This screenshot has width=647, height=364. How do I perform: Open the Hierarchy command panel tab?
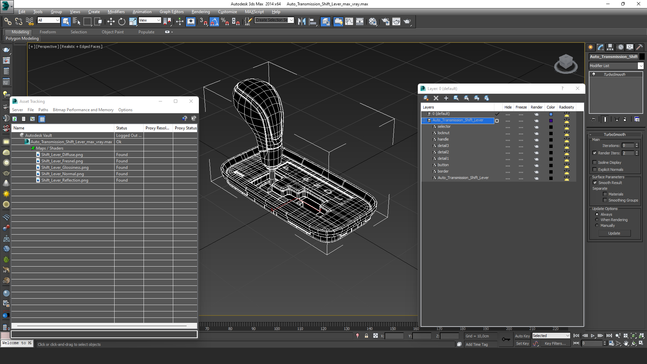610,47
